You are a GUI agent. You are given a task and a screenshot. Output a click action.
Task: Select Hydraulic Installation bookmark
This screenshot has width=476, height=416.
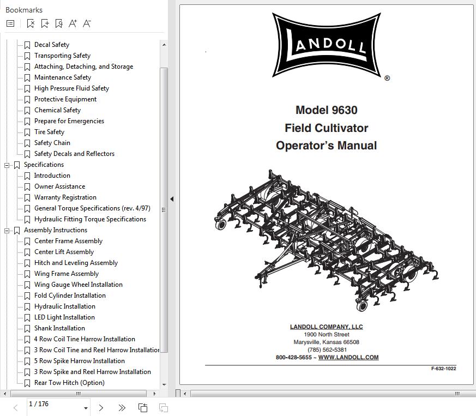point(65,307)
